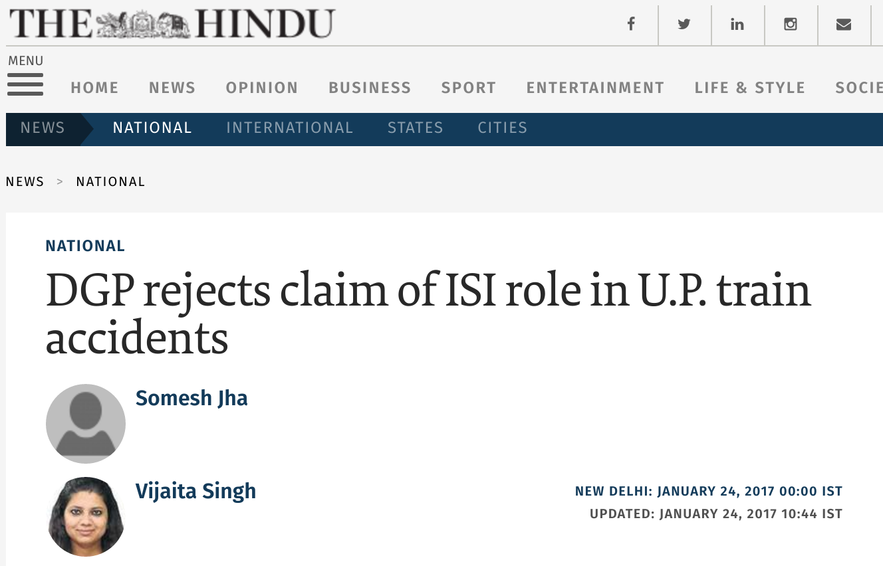Open the Facebook share icon
883x566 pixels.
(x=631, y=25)
